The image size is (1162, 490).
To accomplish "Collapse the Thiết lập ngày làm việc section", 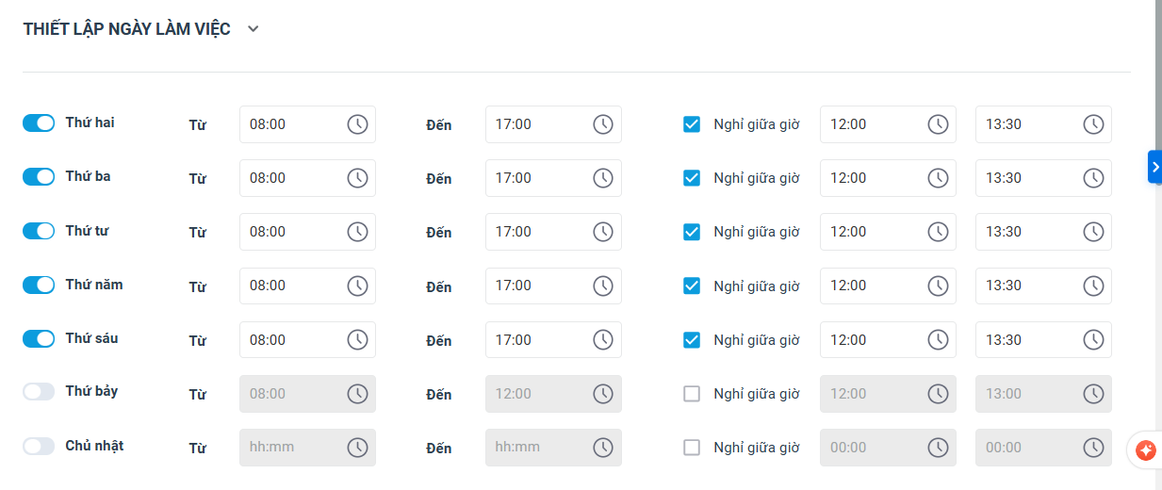I will (253, 29).
